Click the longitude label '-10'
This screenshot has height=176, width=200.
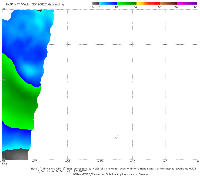point(133,161)
